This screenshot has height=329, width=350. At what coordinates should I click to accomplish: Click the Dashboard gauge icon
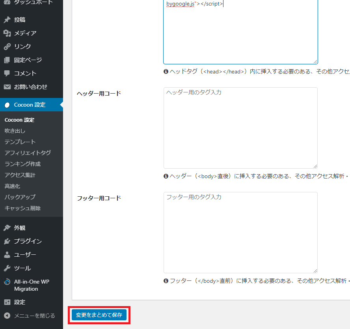[x=7, y=2]
